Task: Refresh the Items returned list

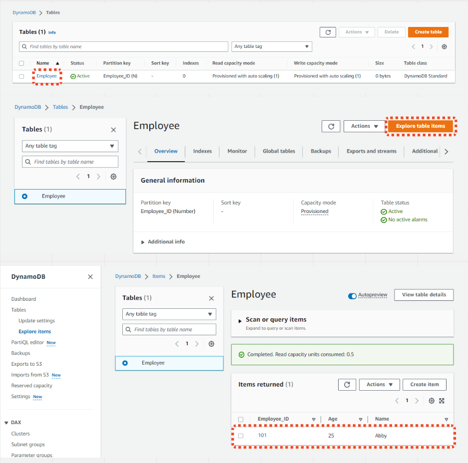Action: 347,385
